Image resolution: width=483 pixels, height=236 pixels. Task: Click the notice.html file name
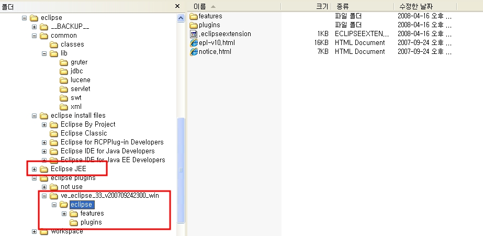pyautogui.click(x=215, y=52)
